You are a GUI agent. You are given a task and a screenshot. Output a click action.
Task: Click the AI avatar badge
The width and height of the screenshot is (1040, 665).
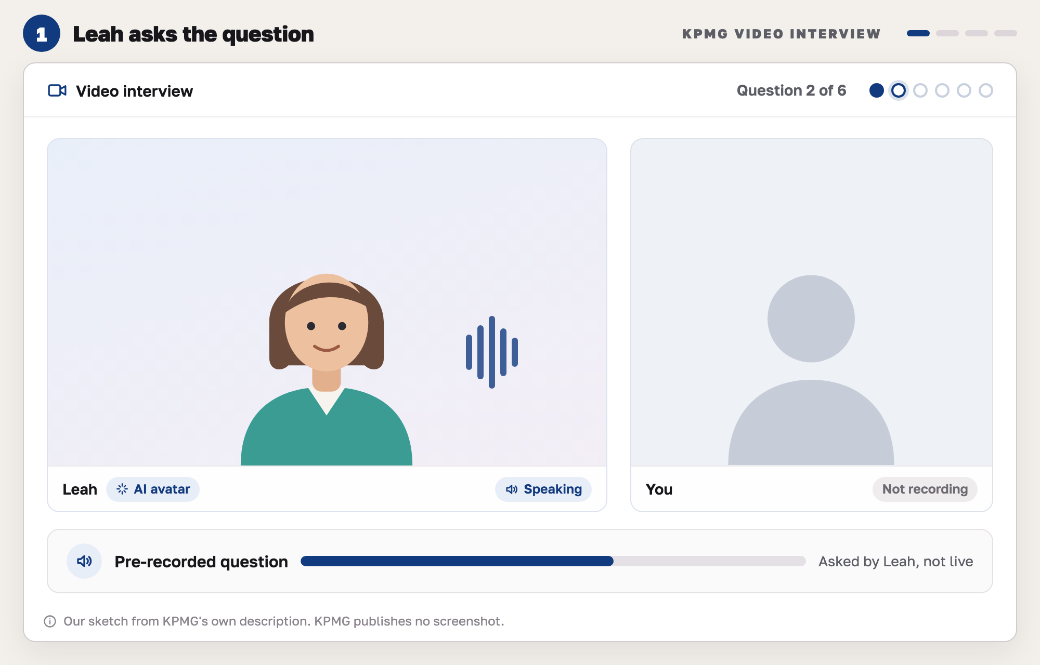point(153,489)
